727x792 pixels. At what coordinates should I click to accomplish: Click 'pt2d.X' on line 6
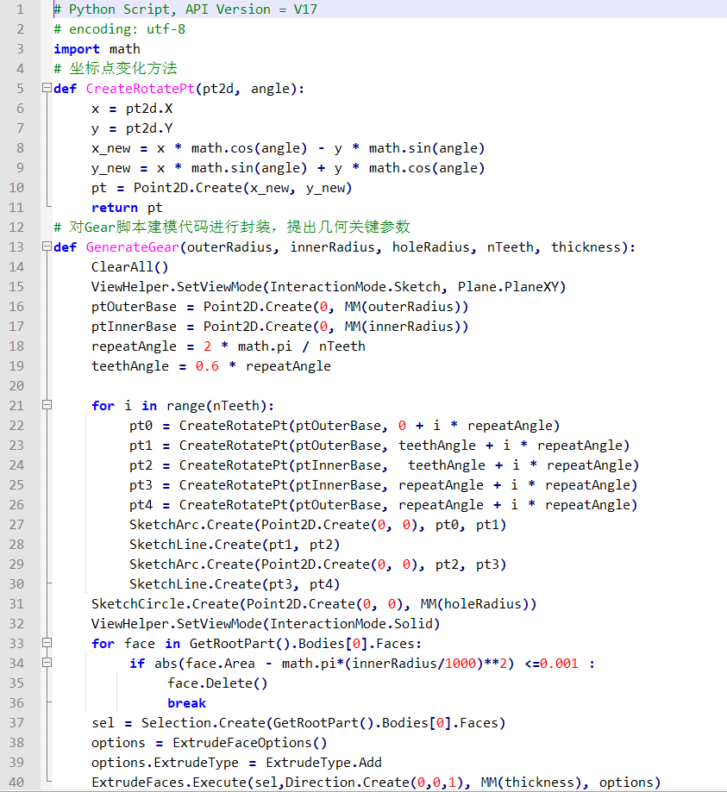pos(149,109)
